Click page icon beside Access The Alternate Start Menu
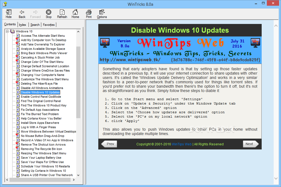 pos(18,36)
